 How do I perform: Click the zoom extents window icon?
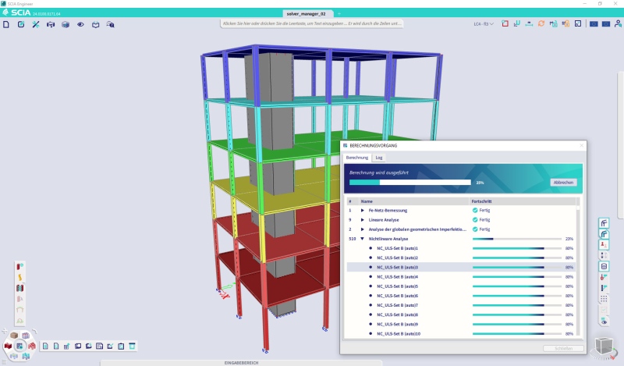coord(578,24)
